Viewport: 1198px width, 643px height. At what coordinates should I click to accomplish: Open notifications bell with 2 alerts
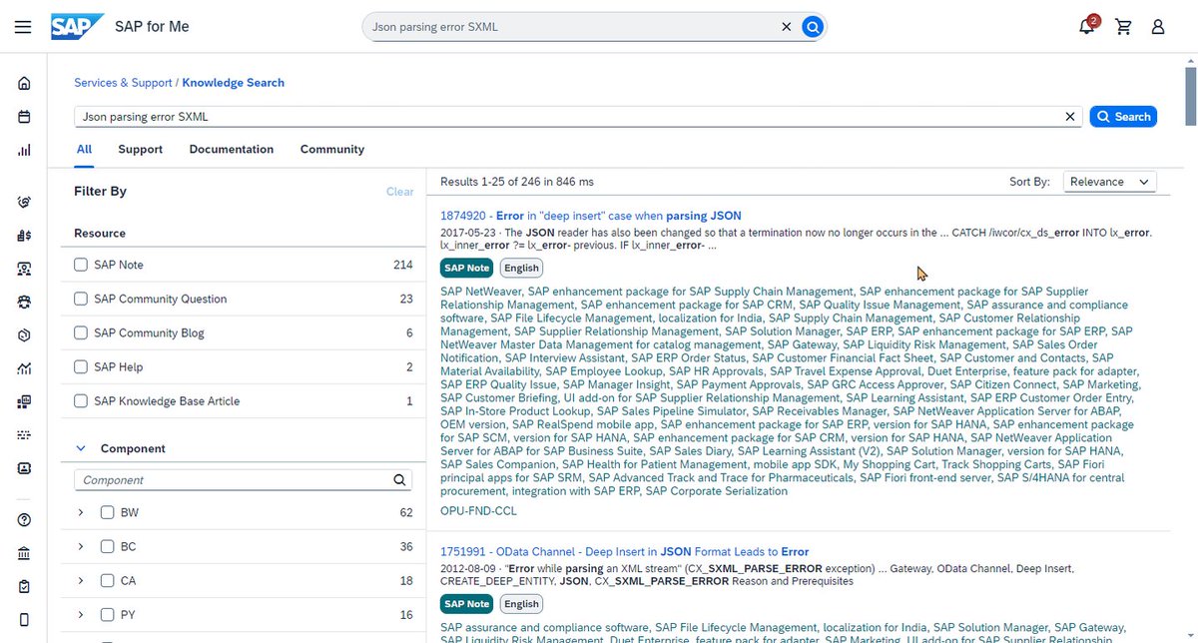point(1087,26)
